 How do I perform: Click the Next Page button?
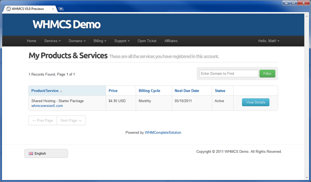pos(71,120)
